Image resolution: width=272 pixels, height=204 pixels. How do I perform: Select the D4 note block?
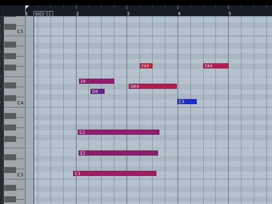click(97, 91)
